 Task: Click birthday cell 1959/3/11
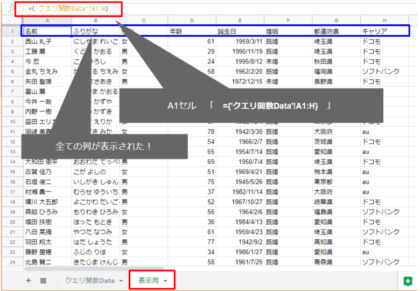240,41
